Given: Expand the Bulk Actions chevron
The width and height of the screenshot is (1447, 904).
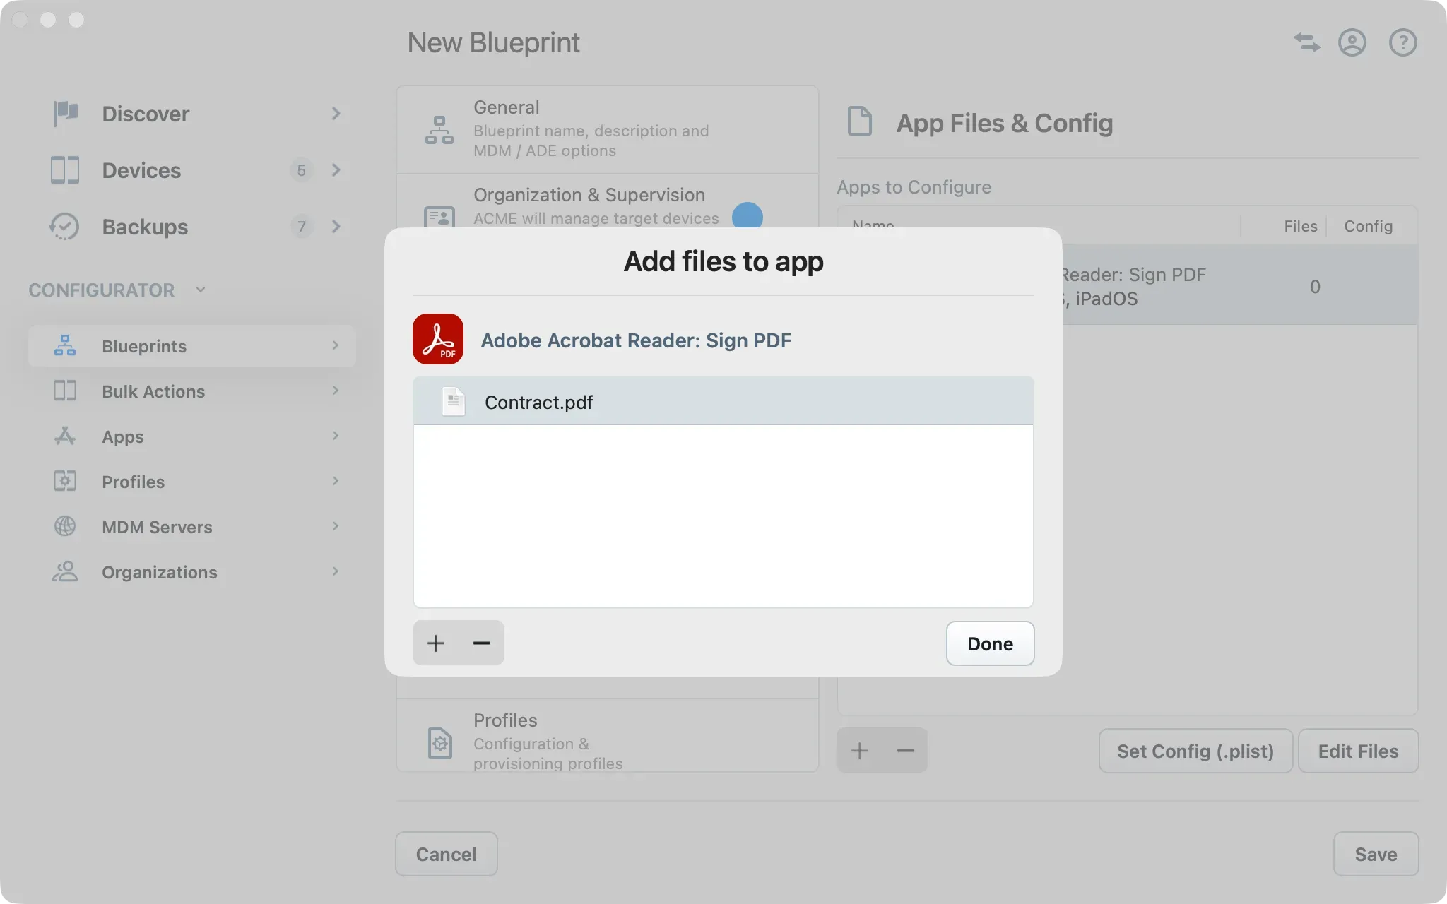Looking at the screenshot, I should pyautogui.click(x=335, y=391).
